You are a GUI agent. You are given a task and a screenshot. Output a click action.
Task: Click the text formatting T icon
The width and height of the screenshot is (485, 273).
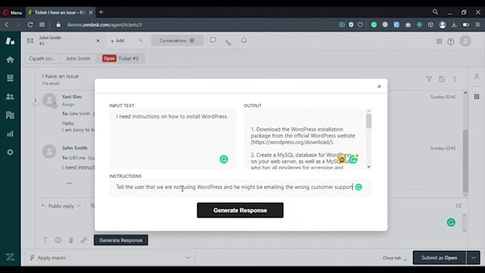(45, 240)
